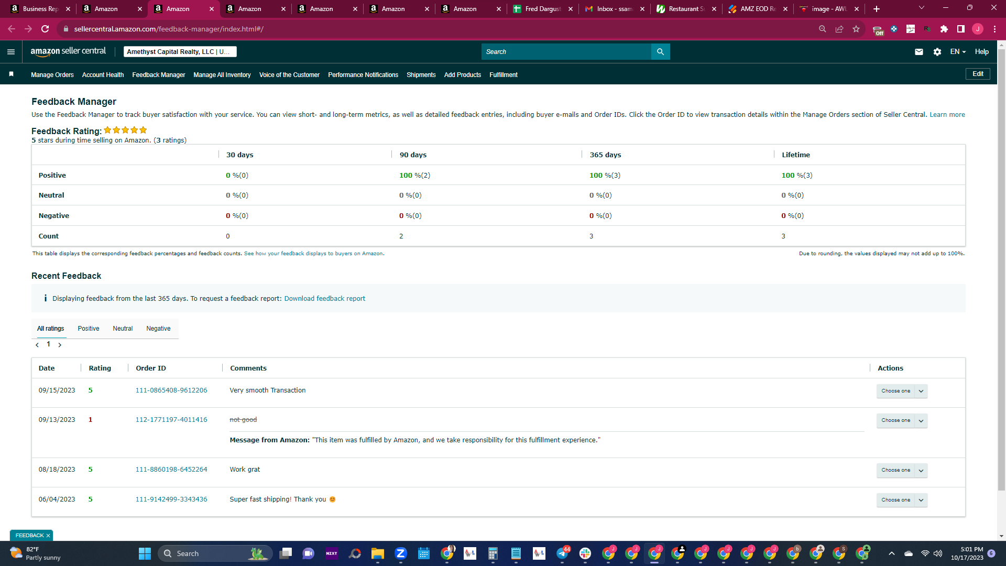Open a new browser tab

877,9
